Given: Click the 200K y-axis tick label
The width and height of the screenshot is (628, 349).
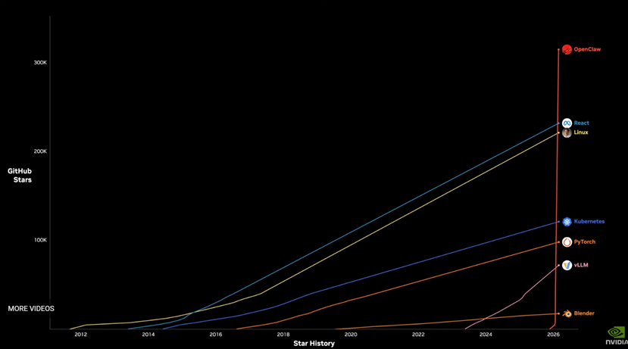Looking at the screenshot, I should pyautogui.click(x=40, y=151).
